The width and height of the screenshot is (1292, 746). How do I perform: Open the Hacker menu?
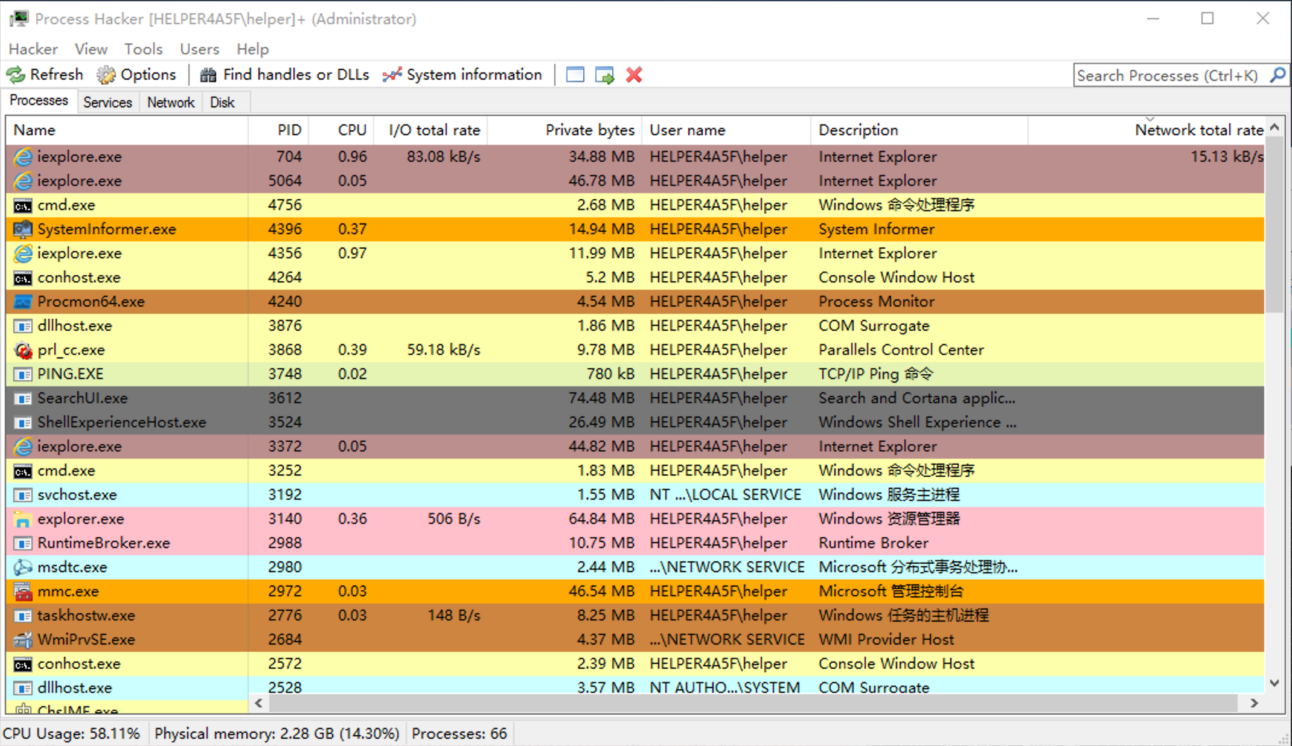33,49
